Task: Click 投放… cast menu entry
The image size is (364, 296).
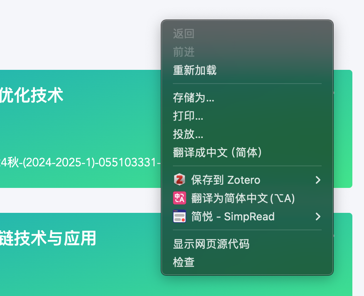Action: (247, 134)
